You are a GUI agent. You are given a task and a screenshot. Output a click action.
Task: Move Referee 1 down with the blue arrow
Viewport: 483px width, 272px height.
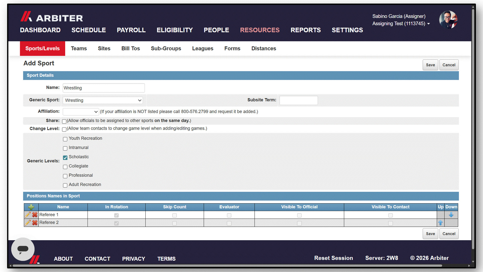451,215
